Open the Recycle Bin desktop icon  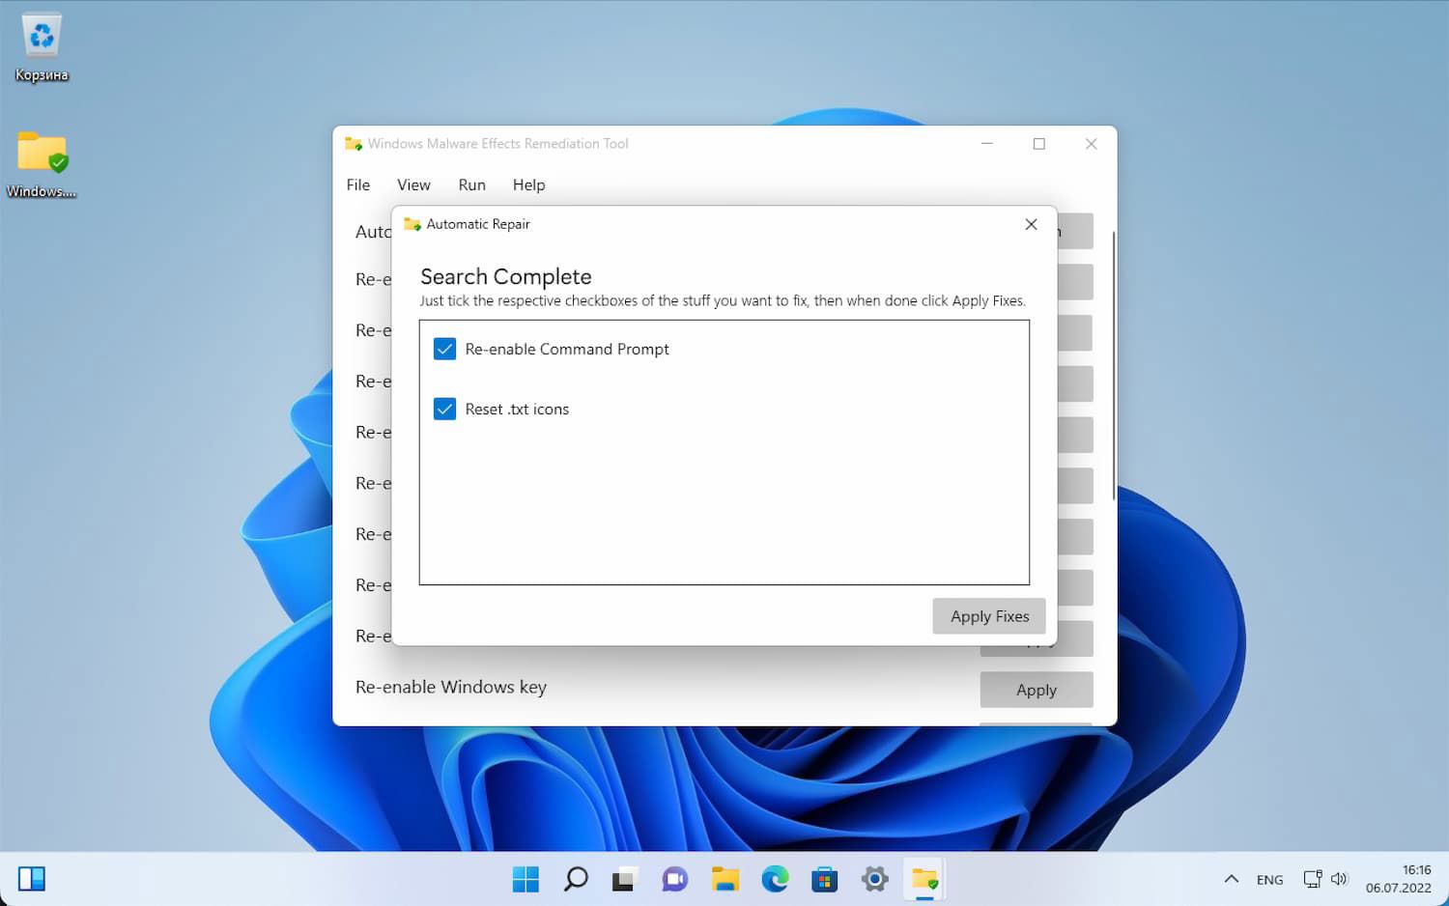click(42, 47)
